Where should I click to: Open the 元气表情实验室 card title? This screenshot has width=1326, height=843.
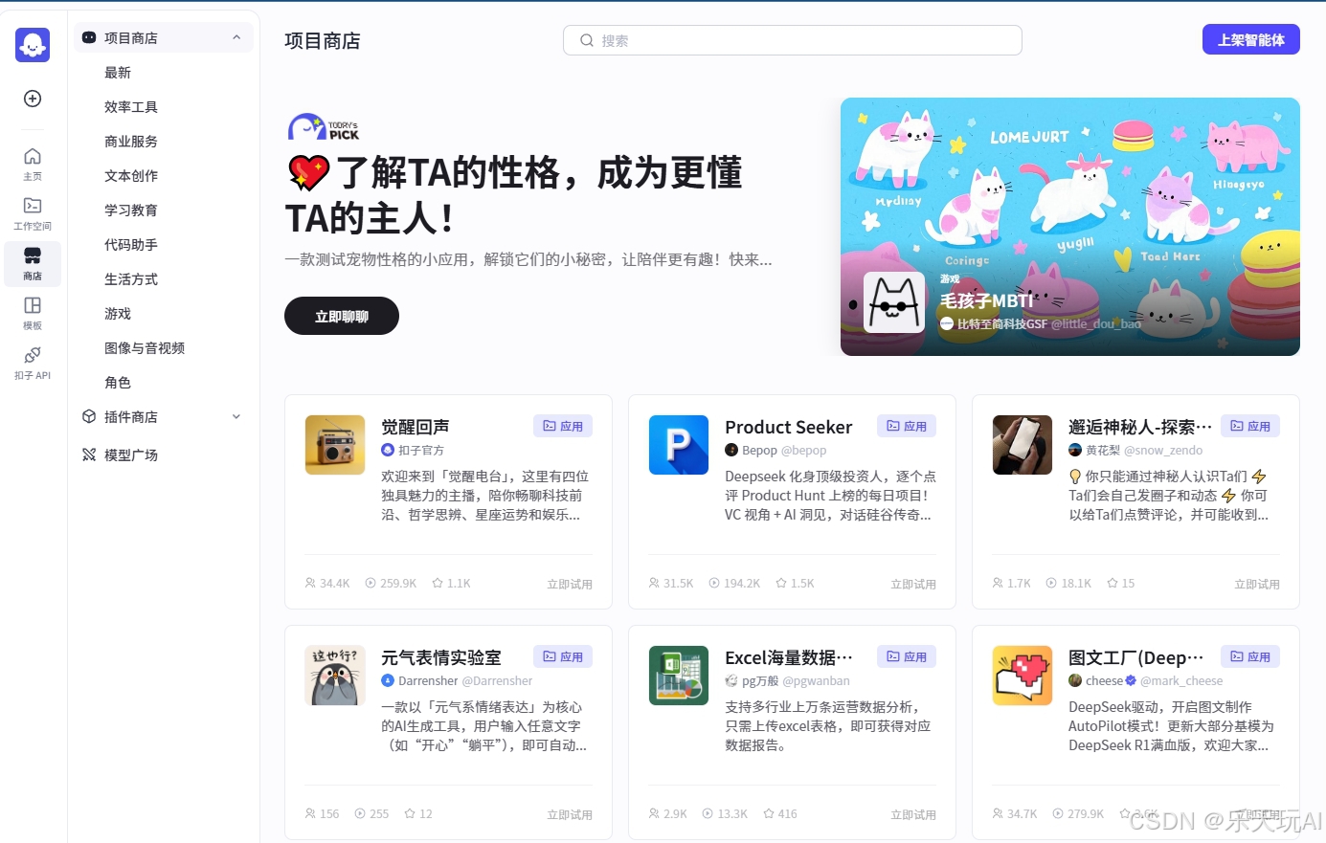[x=441, y=657]
